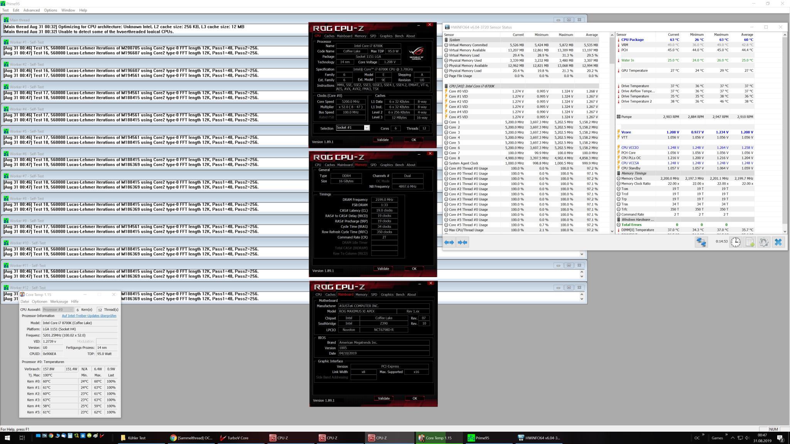Viewport: 790px width, 444px height.
Task: Start HWiNFO logging to file
Action: click(749, 242)
